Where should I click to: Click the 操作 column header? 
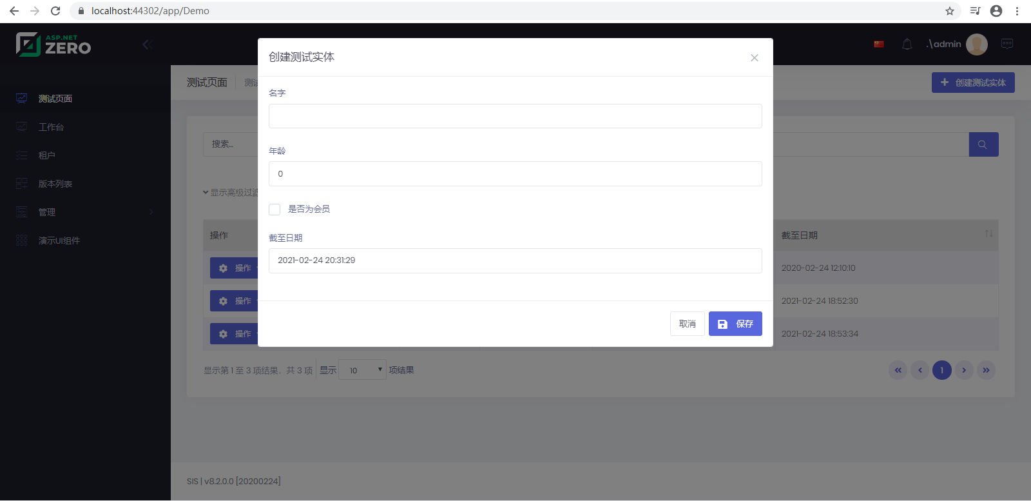[219, 235]
